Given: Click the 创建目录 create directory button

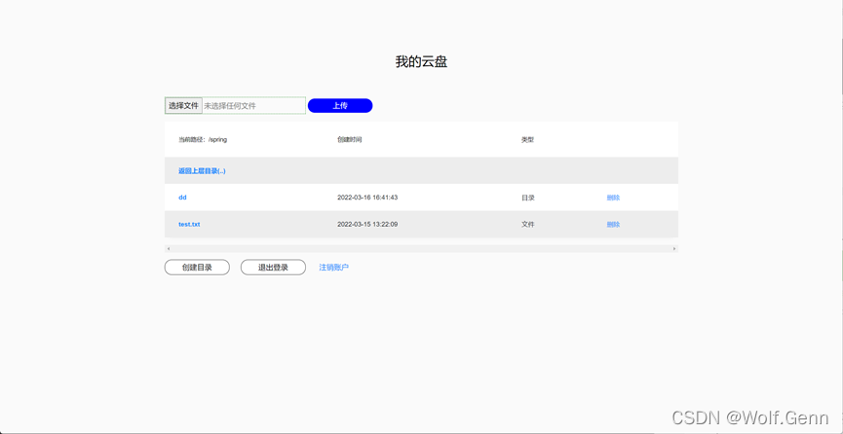Looking at the screenshot, I should (x=197, y=268).
